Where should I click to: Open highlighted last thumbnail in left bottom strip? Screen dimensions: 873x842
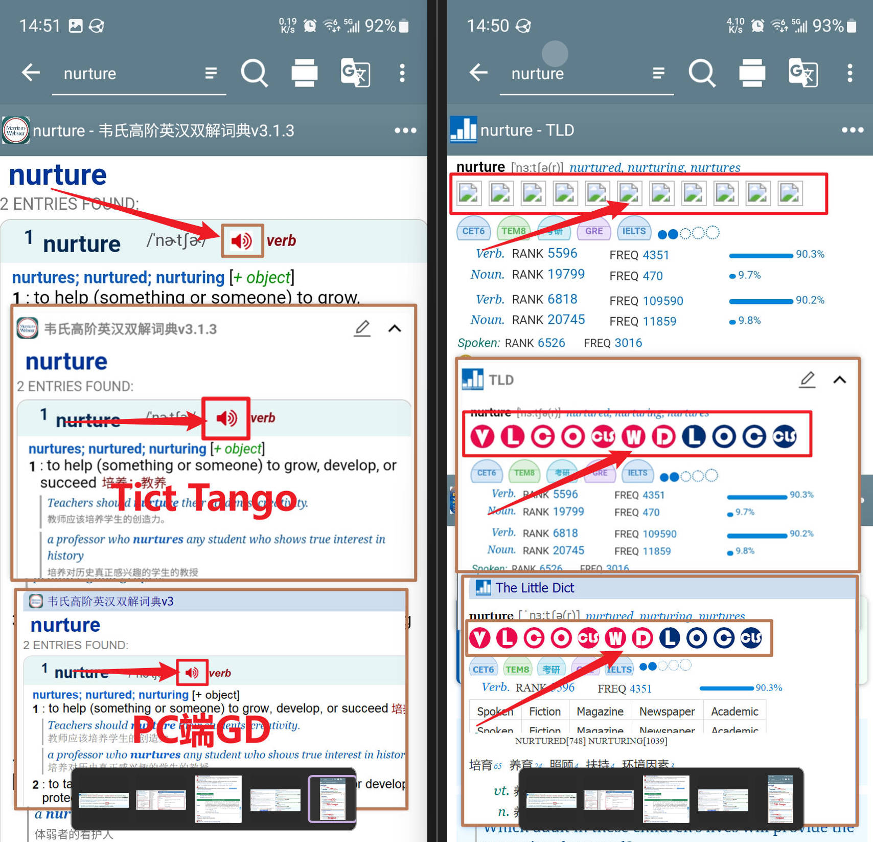332,799
